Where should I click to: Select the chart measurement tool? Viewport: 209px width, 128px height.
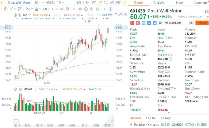[x=36, y=9]
